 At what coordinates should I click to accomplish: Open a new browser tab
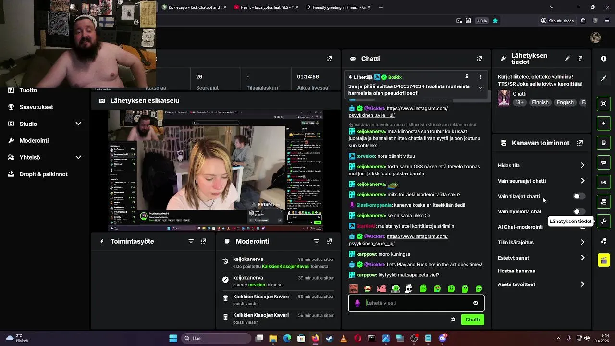pos(381,7)
